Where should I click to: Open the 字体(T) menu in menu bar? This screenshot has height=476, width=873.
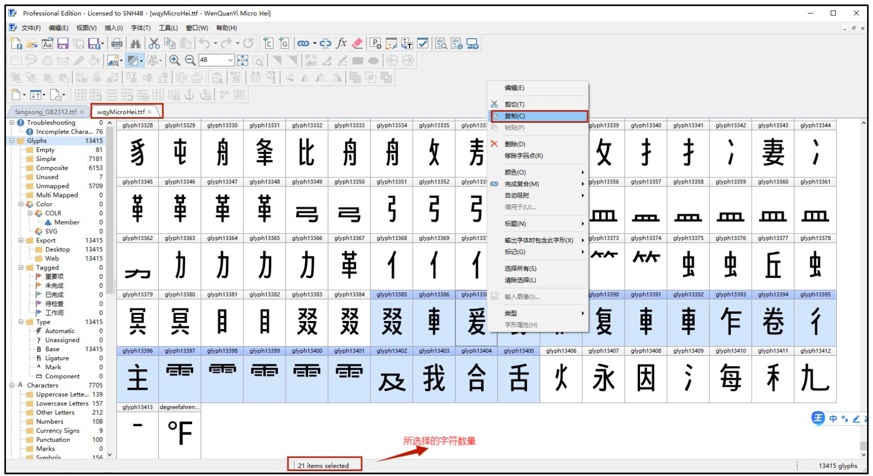[140, 28]
